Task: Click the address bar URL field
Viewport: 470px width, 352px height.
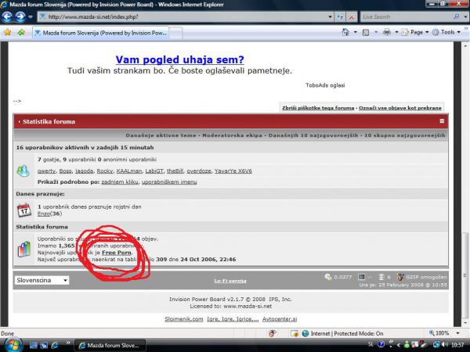Action: pyautogui.click(x=180, y=16)
